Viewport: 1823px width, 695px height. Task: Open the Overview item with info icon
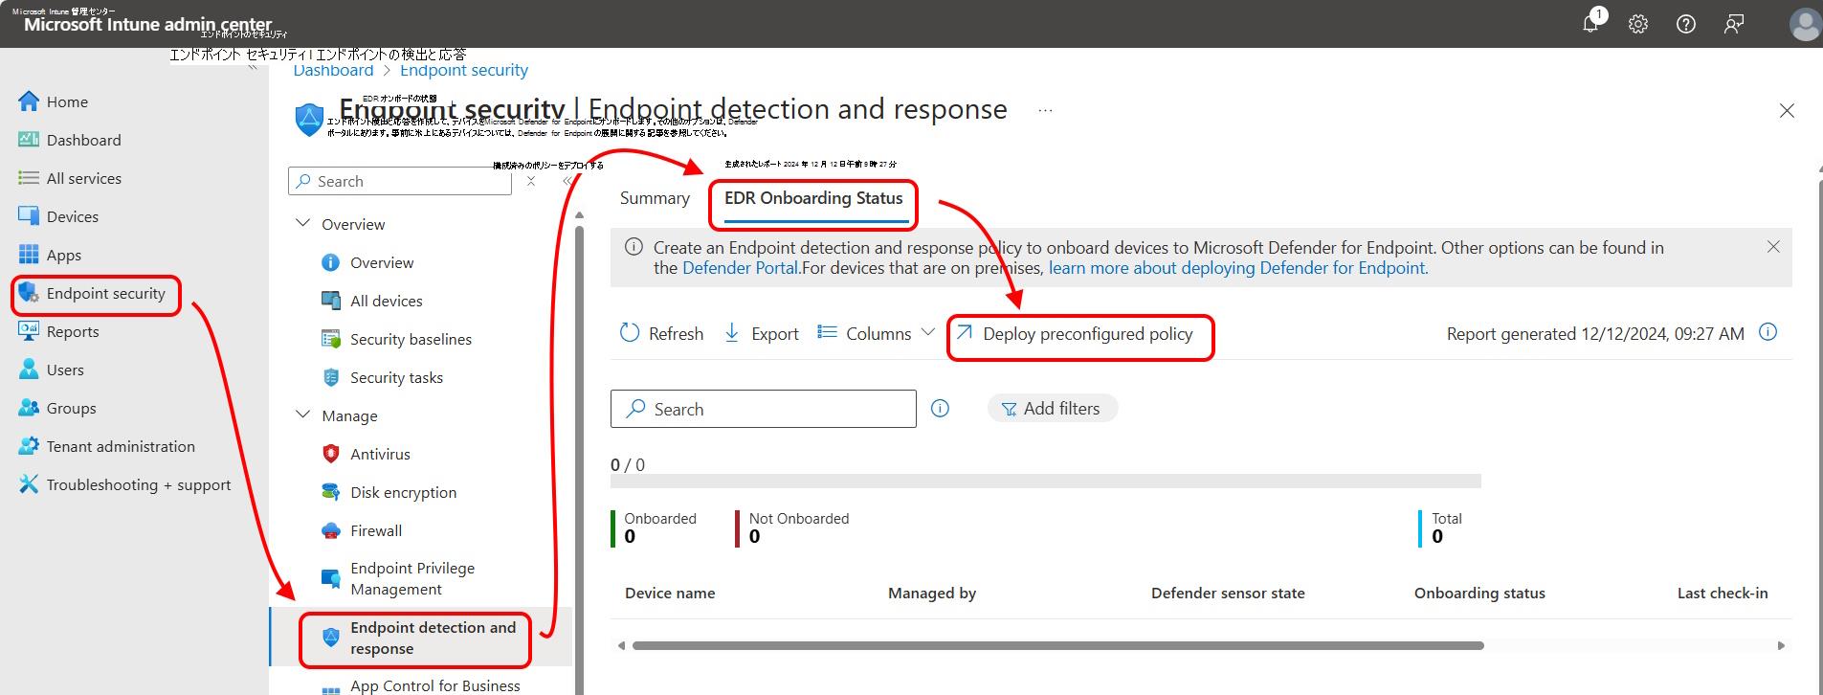[x=367, y=262]
